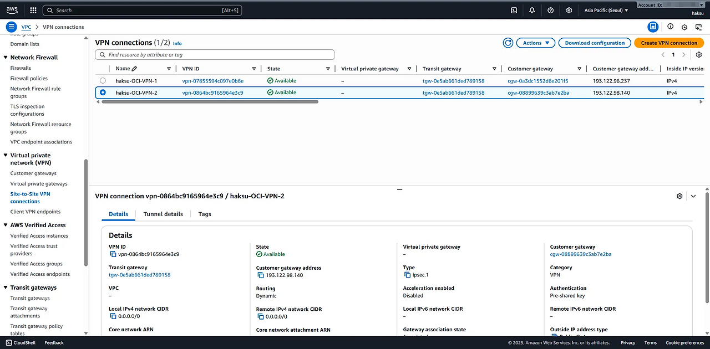Click the resource filter search field
Image resolution: width=710 pixels, height=349 pixels.
pos(215,55)
